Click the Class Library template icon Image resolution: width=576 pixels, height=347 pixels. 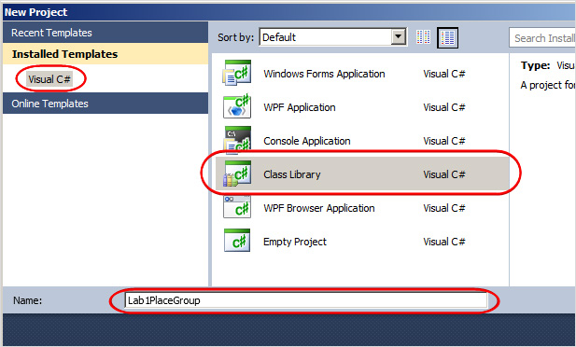237,173
